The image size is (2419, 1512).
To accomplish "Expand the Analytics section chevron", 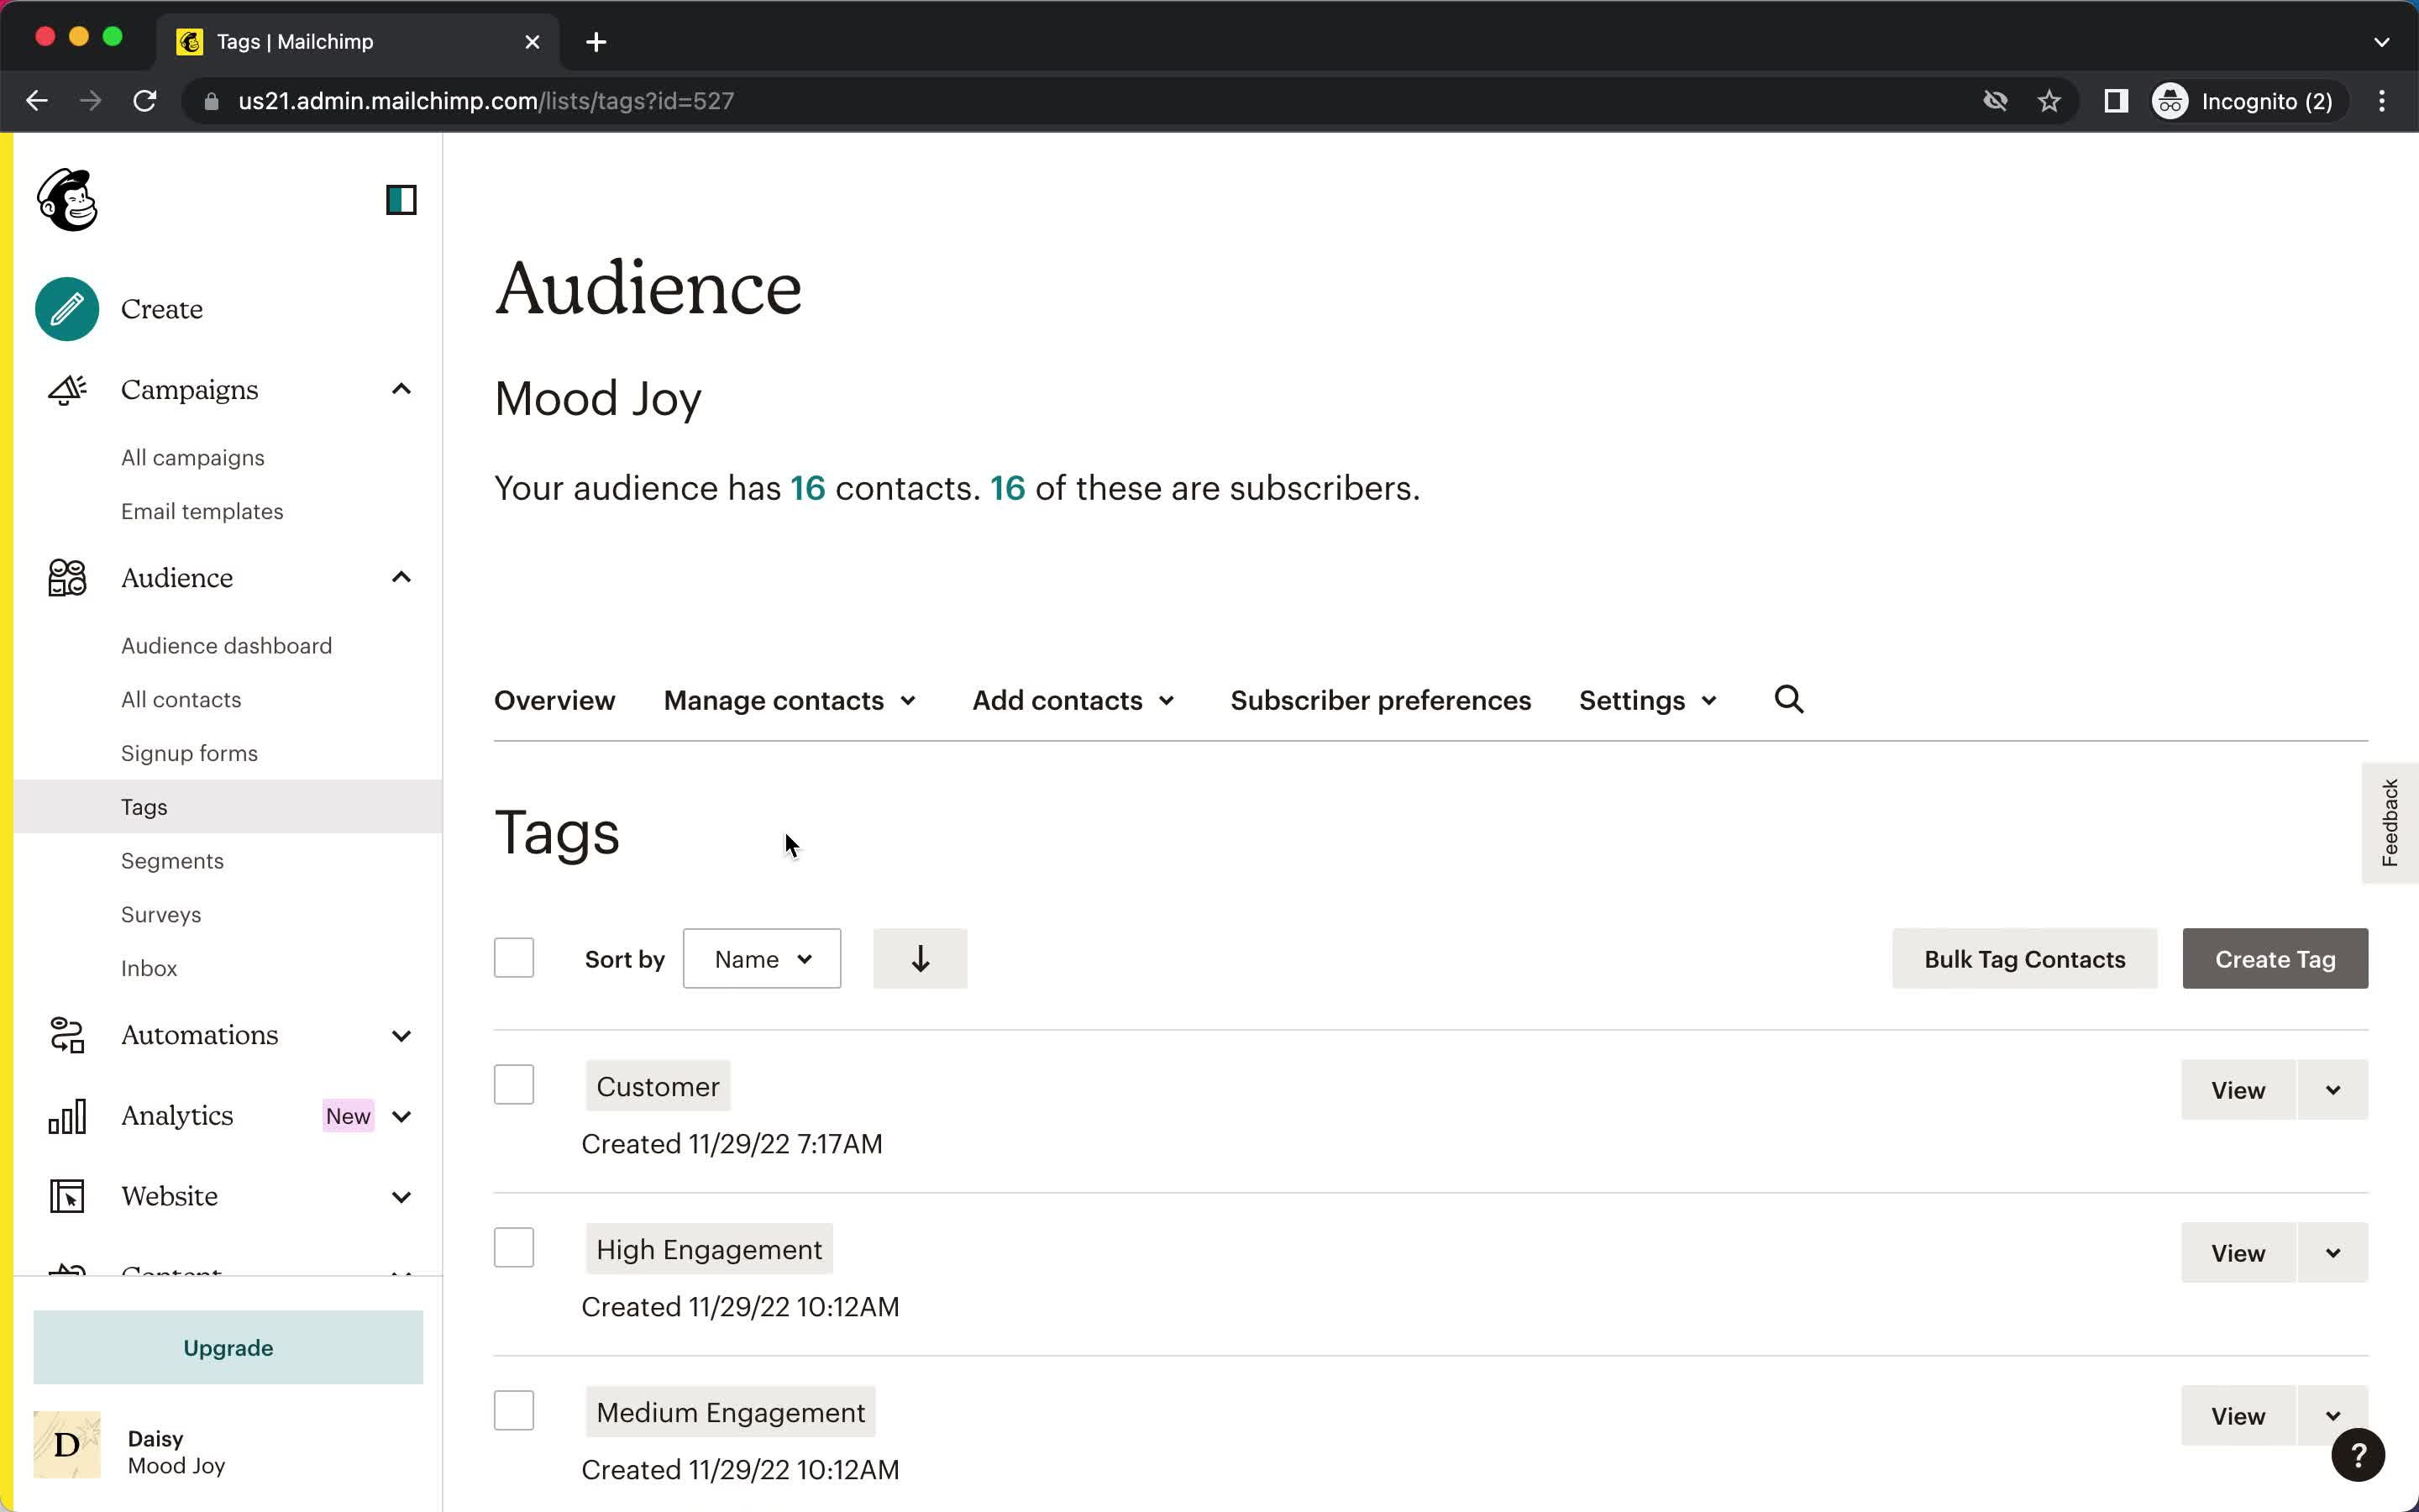I will click(401, 1116).
